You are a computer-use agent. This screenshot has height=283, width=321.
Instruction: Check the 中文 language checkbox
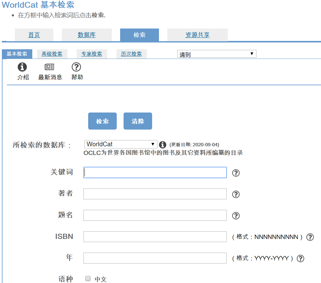click(x=88, y=279)
